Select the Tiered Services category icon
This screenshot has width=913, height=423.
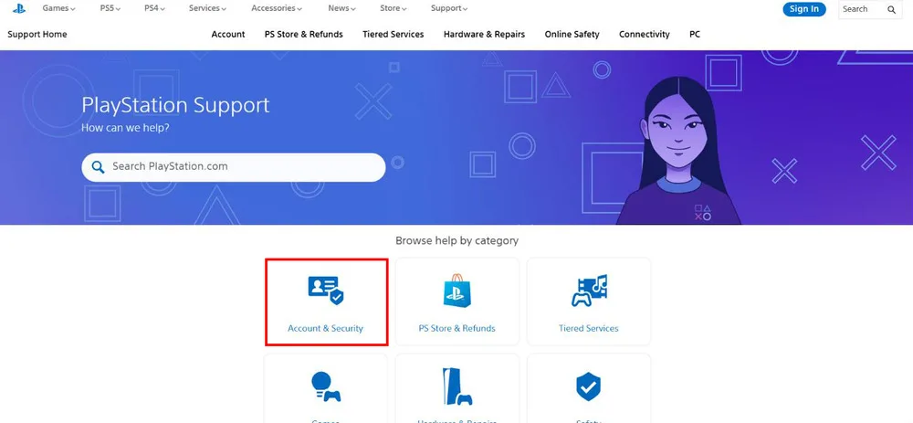tap(589, 291)
